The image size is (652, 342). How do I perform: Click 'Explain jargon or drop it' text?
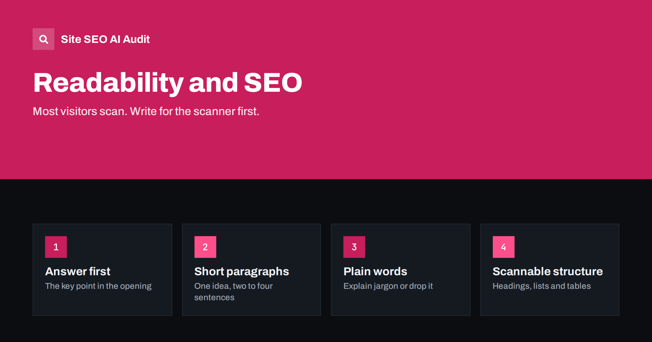point(388,286)
